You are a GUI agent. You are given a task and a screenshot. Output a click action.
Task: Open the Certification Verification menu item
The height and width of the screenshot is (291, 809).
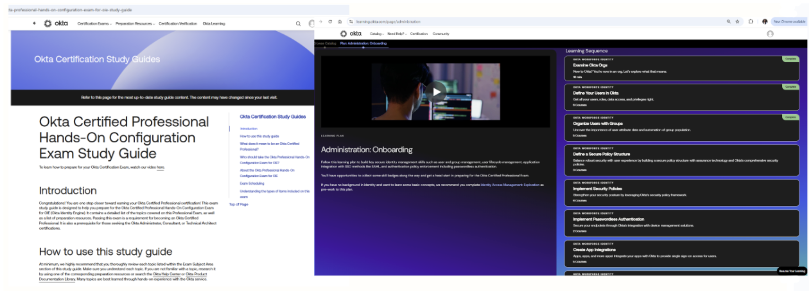point(178,24)
